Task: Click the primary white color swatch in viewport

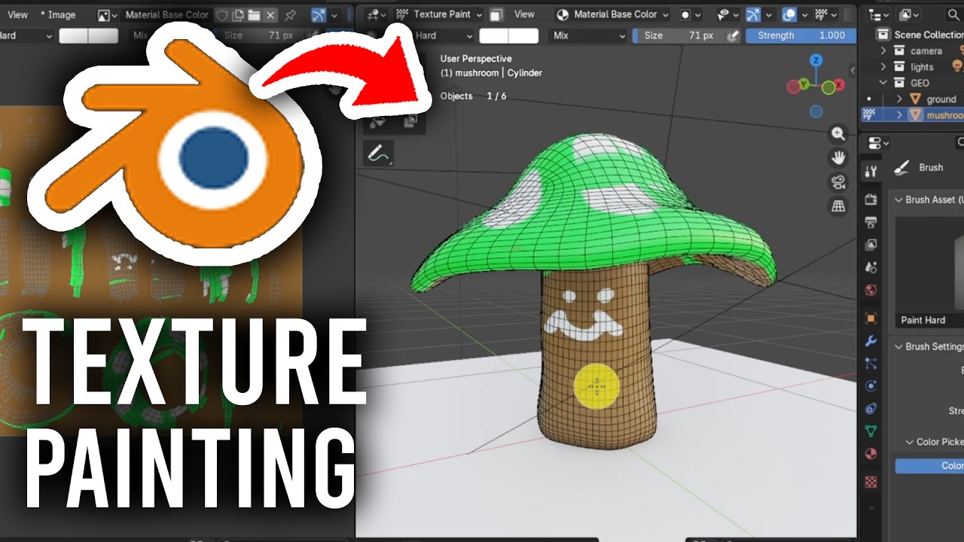Action: click(494, 35)
